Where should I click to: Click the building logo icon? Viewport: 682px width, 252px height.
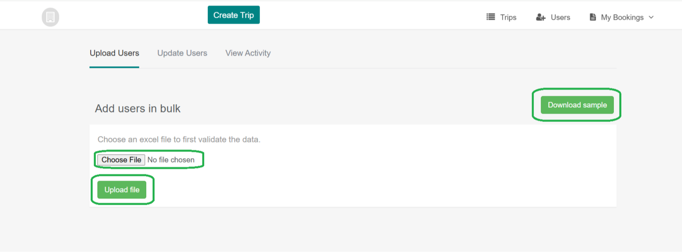pos(50,17)
